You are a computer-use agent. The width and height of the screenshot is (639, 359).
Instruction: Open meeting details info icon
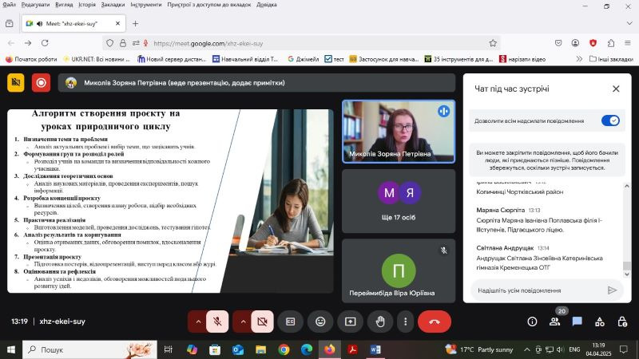pos(532,322)
